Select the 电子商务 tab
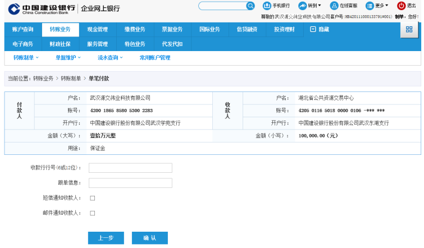This screenshot has width=424, height=248. [x=22, y=44]
